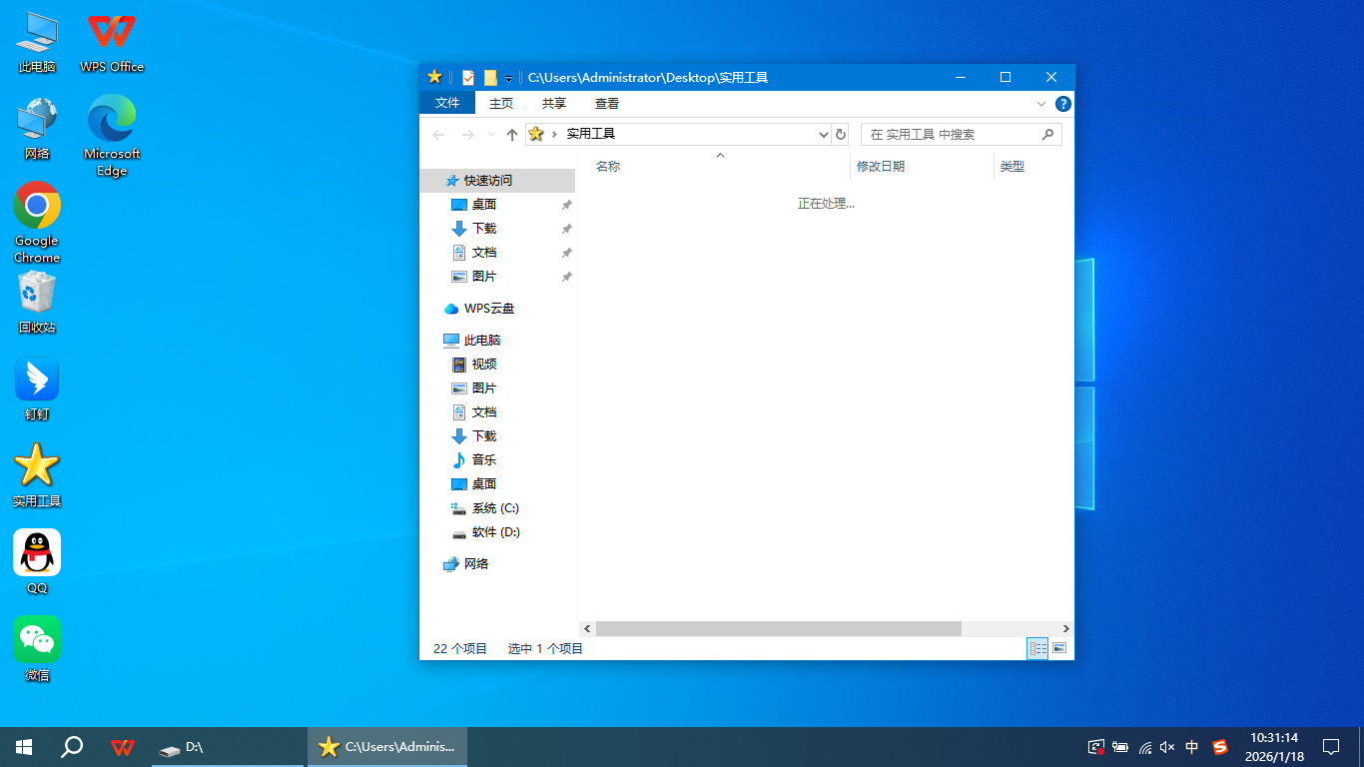
Task: Click the horizontal scrollbar right arrow
Action: coord(1065,629)
